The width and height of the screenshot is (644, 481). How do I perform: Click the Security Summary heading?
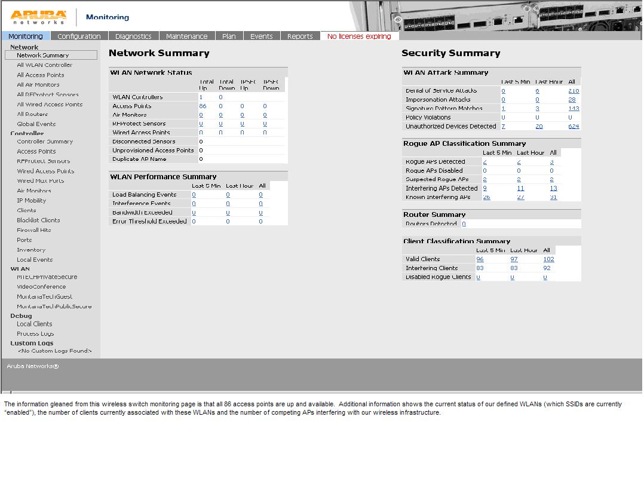click(451, 53)
